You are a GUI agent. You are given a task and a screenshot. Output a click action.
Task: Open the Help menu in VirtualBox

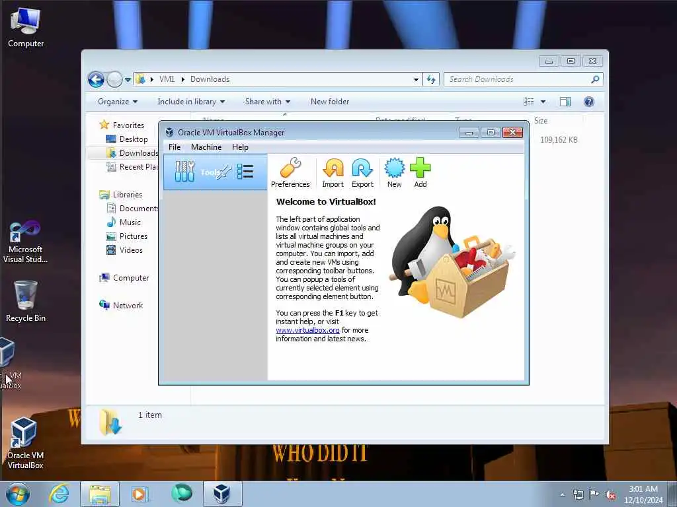point(240,147)
